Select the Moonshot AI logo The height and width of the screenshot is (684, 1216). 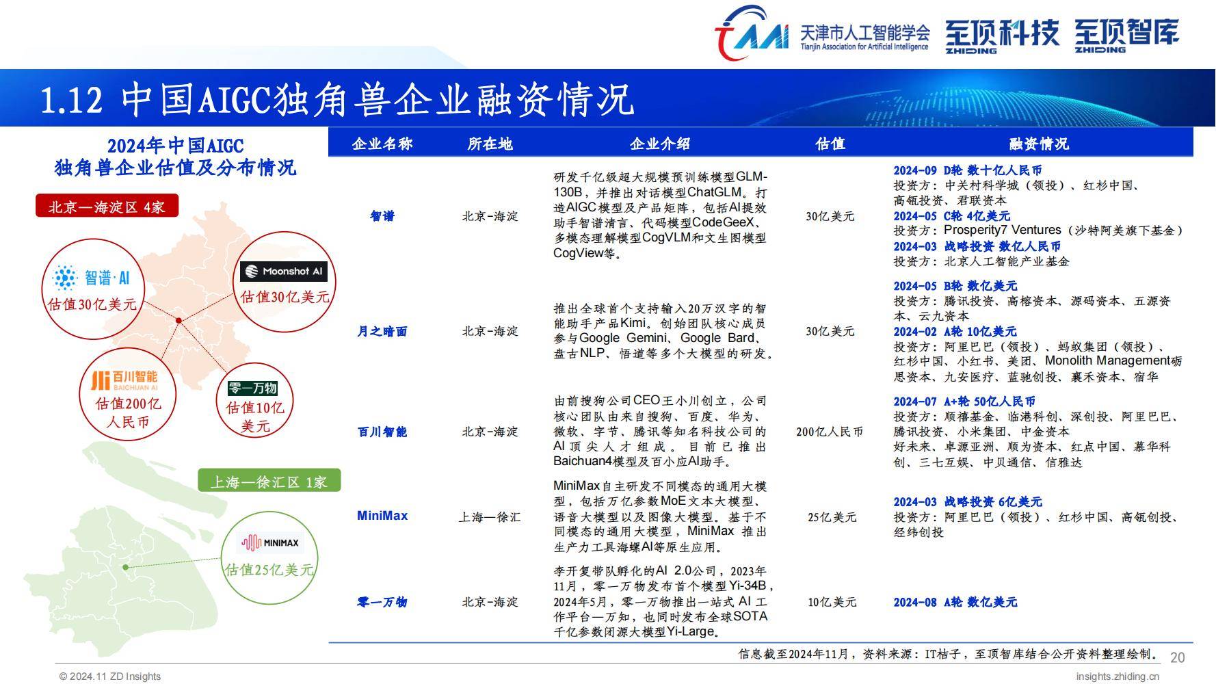point(284,271)
